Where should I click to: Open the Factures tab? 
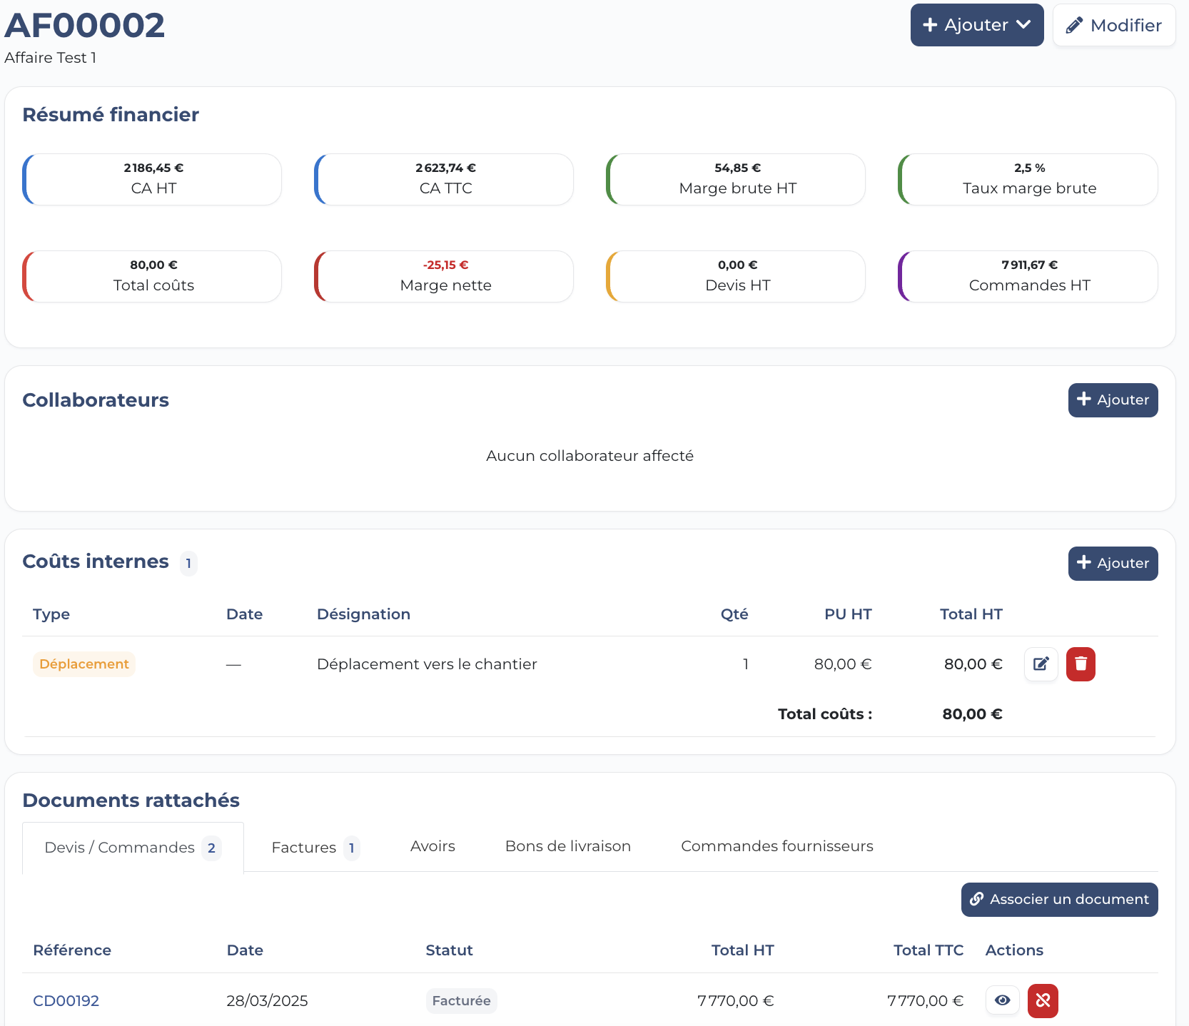click(315, 848)
